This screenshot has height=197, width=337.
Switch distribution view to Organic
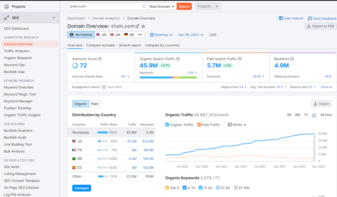point(80,104)
